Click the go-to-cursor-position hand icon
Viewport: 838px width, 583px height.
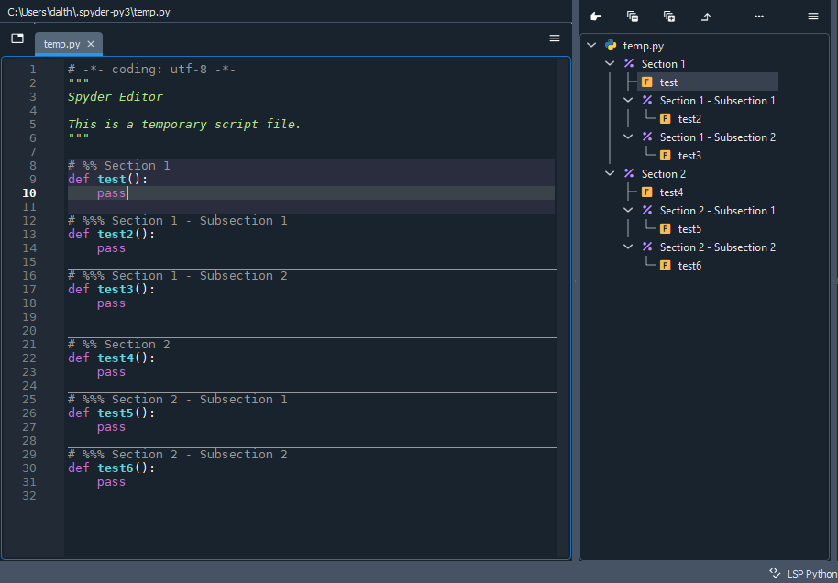tap(594, 16)
